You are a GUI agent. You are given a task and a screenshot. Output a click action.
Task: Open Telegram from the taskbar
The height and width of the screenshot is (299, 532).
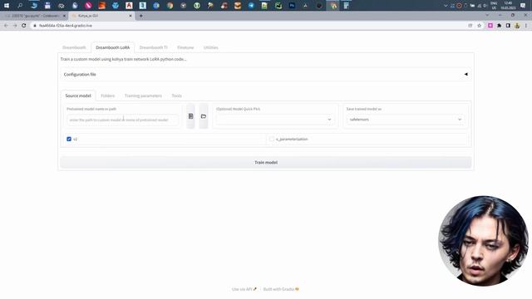tap(251, 6)
